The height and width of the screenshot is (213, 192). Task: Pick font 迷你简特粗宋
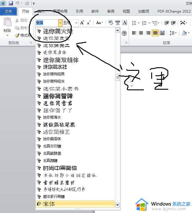point(75,81)
